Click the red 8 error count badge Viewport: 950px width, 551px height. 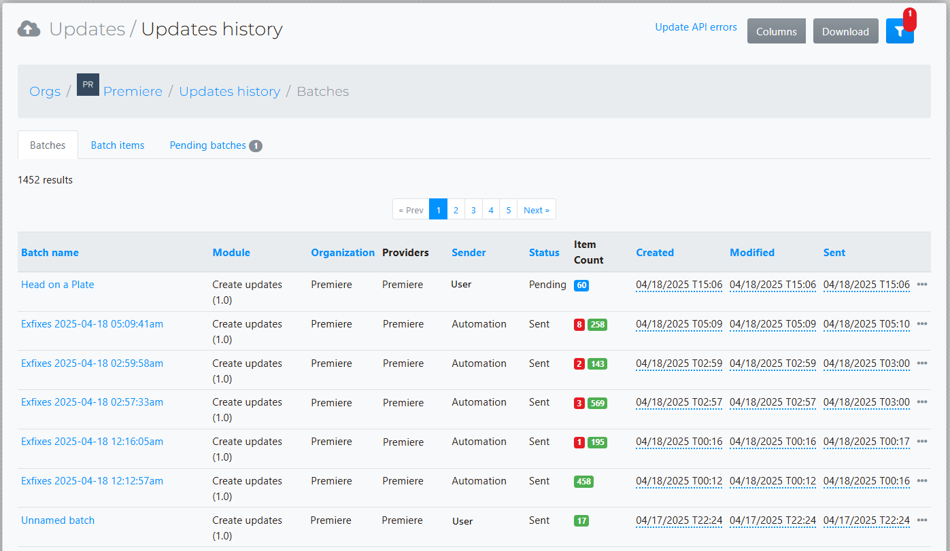point(579,325)
